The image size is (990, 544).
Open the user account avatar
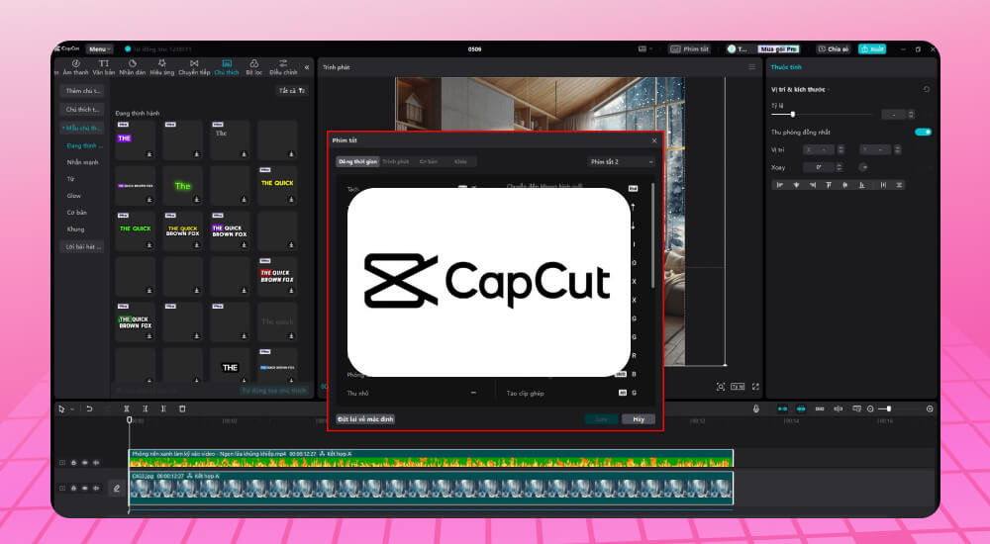[x=732, y=49]
